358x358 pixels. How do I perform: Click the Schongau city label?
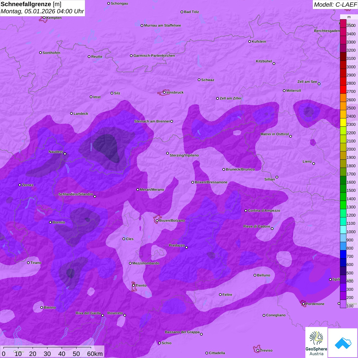point(119,3)
